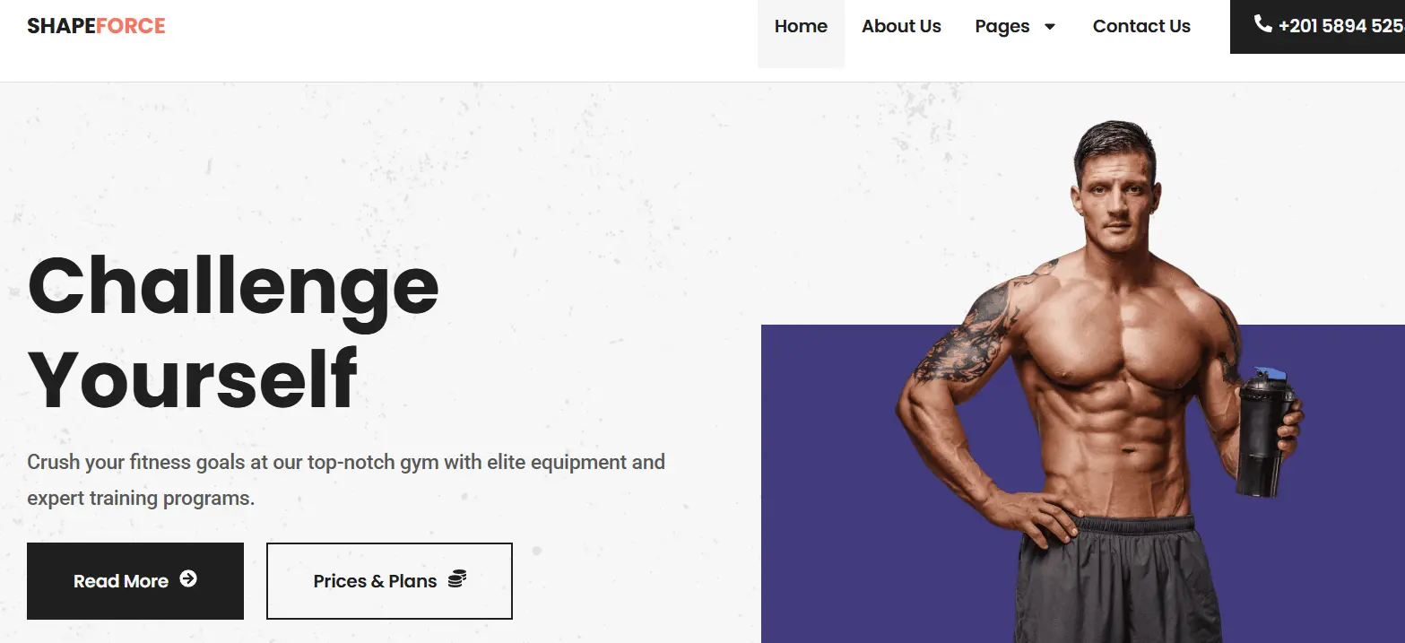Click the phone handset icon in header
The height and width of the screenshot is (643, 1405).
pyautogui.click(x=1262, y=24)
